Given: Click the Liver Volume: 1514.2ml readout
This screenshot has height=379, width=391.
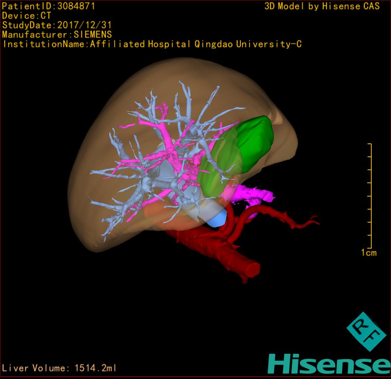Looking at the screenshot, I should pos(59,368).
